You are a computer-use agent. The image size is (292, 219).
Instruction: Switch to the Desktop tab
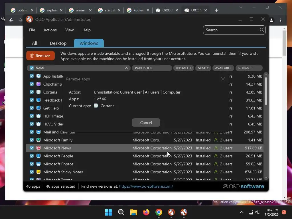[58, 43]
